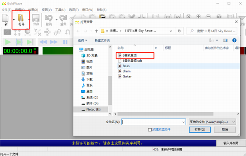
Task: Start playback with green play button
Action: pyautogui.click(x=8, y=42)
